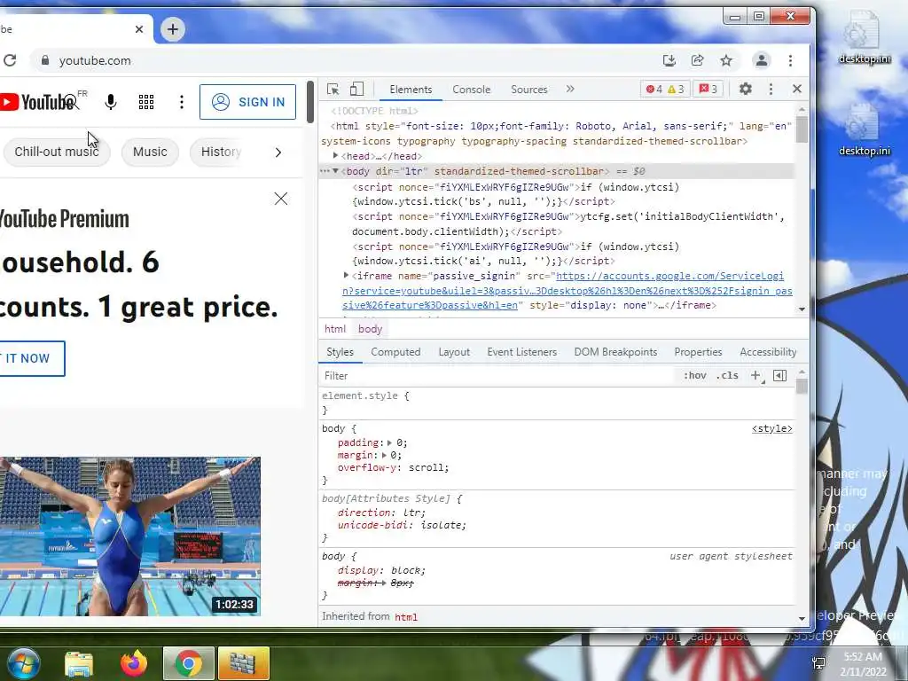Open the Accessibility tab

point(768,352)
